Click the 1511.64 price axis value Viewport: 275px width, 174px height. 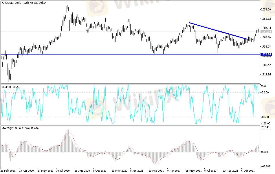click(266, 75)
